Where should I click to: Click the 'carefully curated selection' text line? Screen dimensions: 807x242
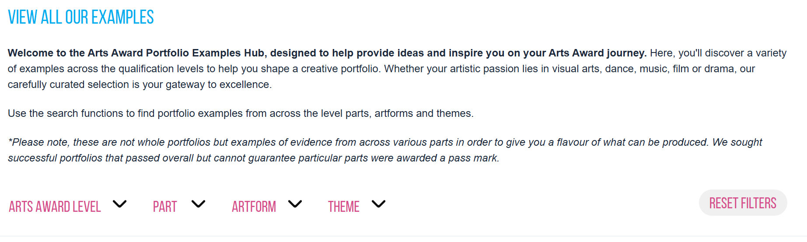[x=140, y=84]
